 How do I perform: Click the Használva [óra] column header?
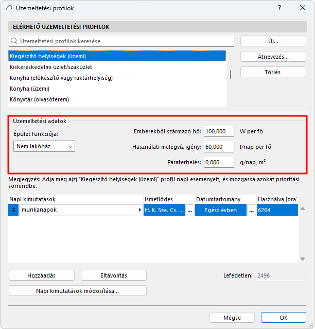(277, 199)
